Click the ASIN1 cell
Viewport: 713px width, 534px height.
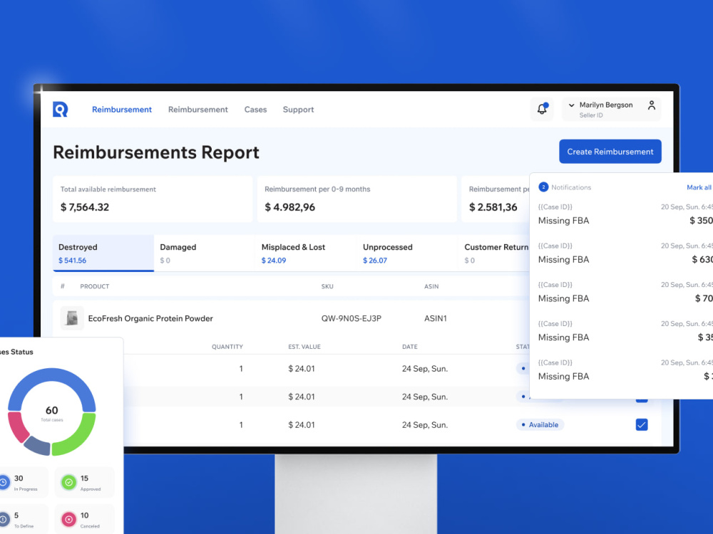point(435,318)
